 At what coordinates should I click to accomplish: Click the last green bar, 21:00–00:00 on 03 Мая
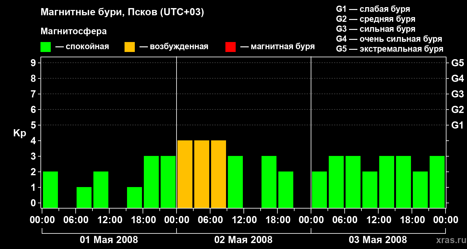(x=437, y=182)
